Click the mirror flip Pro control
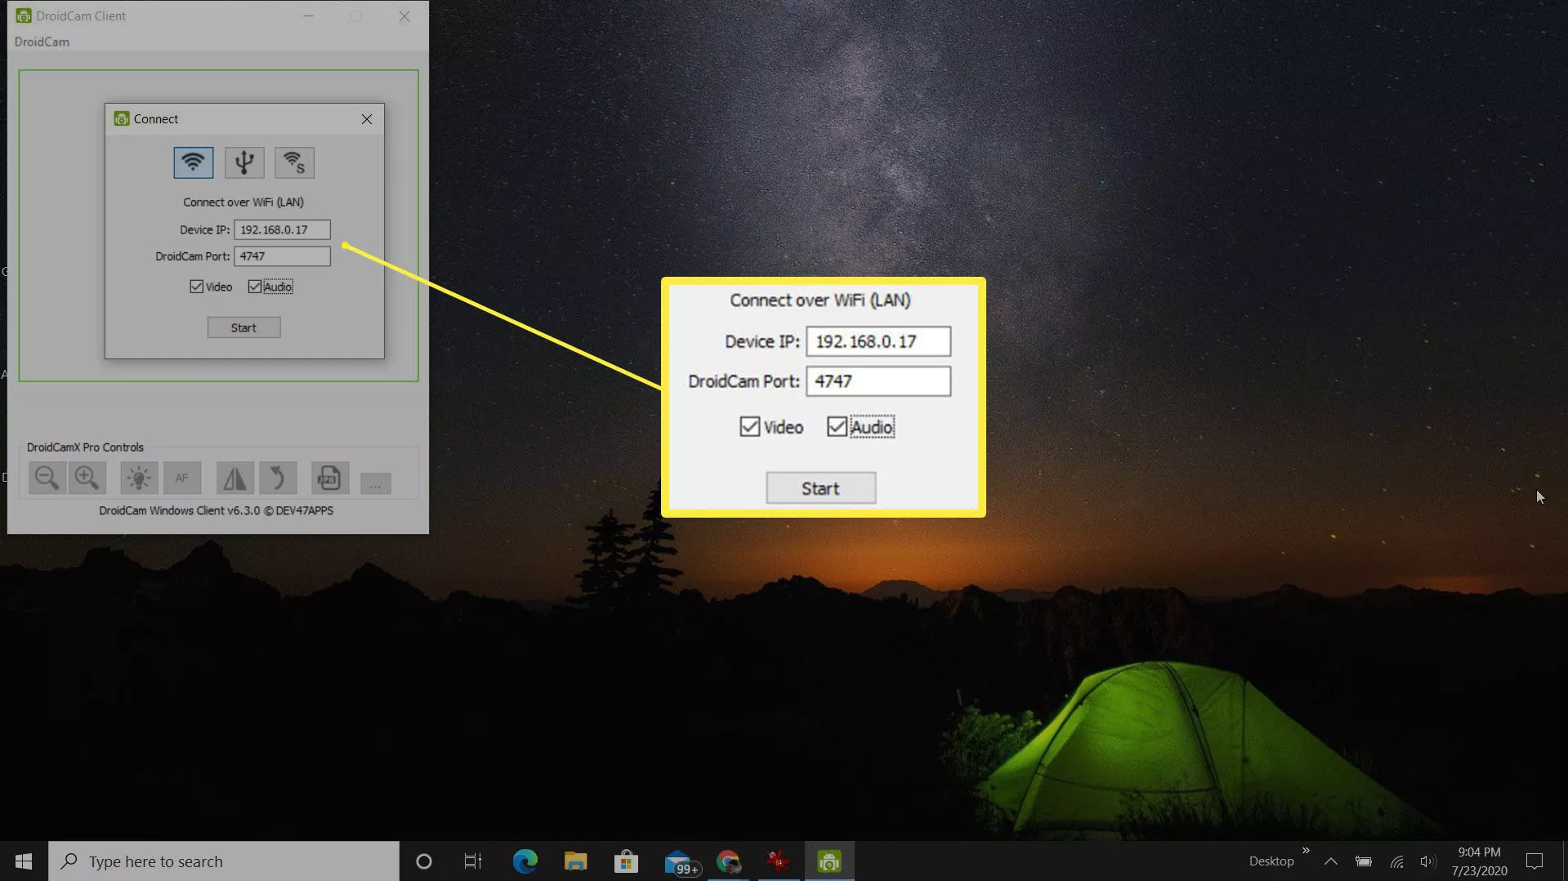Viewport: 1568px width, 881px height. [x=235, y=478]
